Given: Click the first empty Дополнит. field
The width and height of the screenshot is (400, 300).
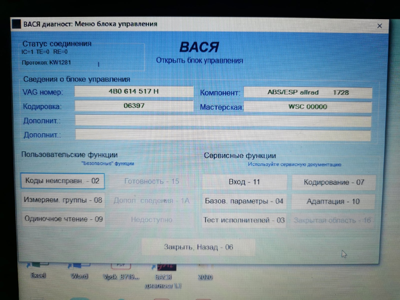Looking at the screenshot, I should (x=223, y=121).
